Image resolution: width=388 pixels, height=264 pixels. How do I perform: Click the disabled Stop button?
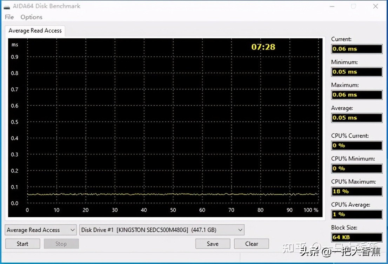[61, 243]
